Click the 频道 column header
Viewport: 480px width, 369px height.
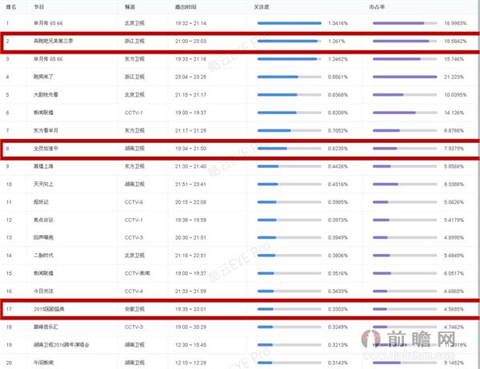pos(130,6)
